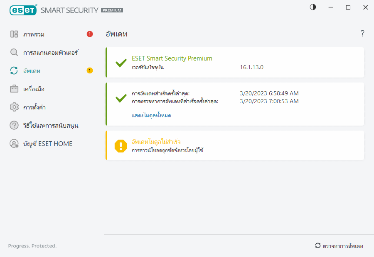Click the yellow badge next to อัพเดท
Screen dimensions: 374x257
[x=89, y=70]
